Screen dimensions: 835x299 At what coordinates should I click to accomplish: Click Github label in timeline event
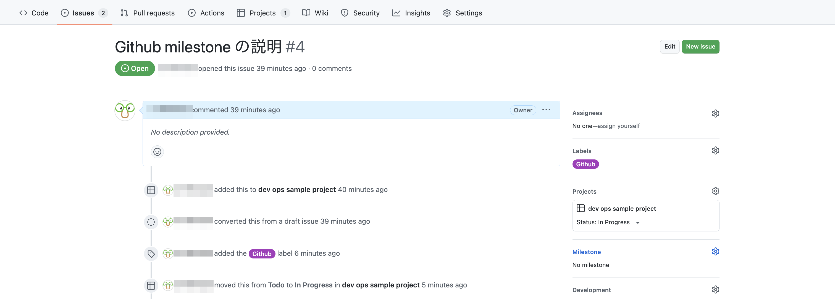pyautogui.click(x=262, y=254)
